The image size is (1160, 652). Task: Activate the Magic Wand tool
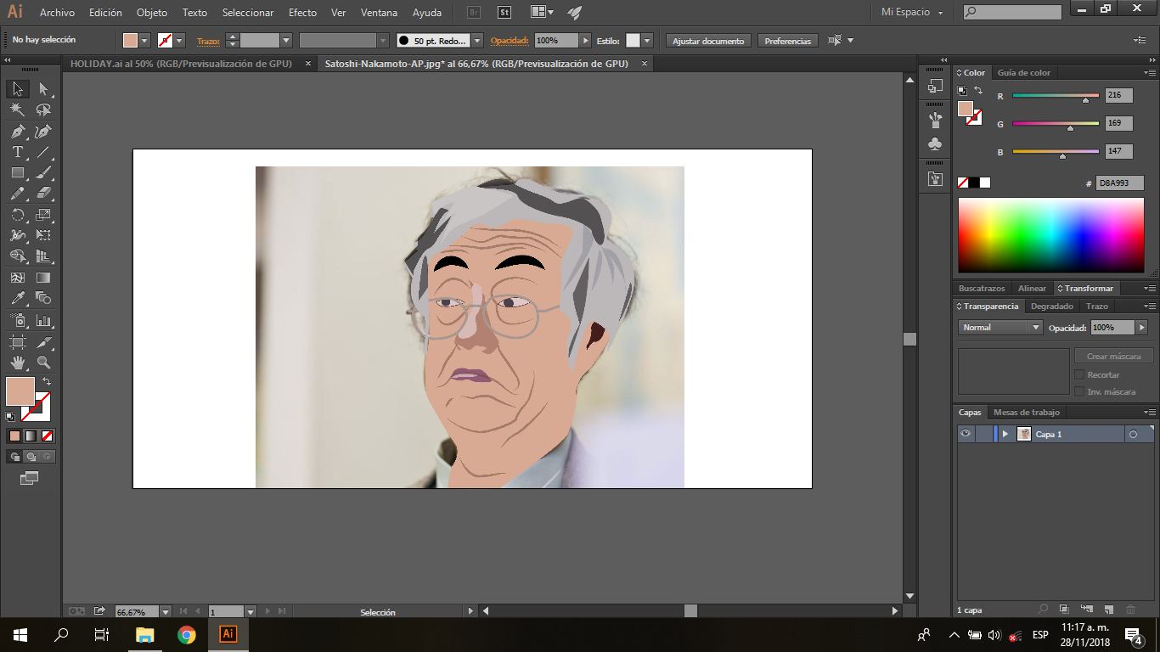(x=17, y=110)
